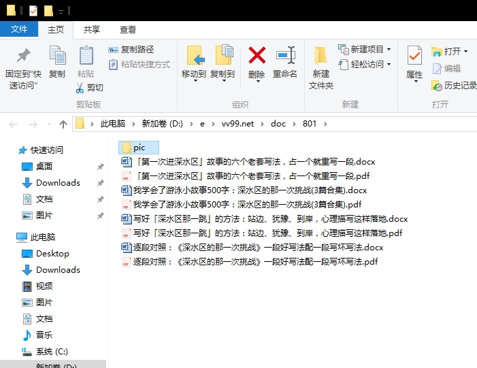Click the History (历史记录) button
The height and width of the screenshot is (368, 477).
pos(454,86)
